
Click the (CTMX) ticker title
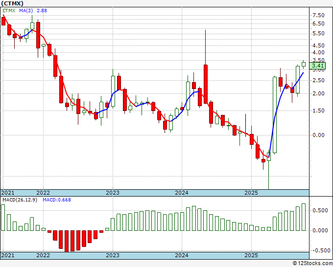tap(12, 3)
